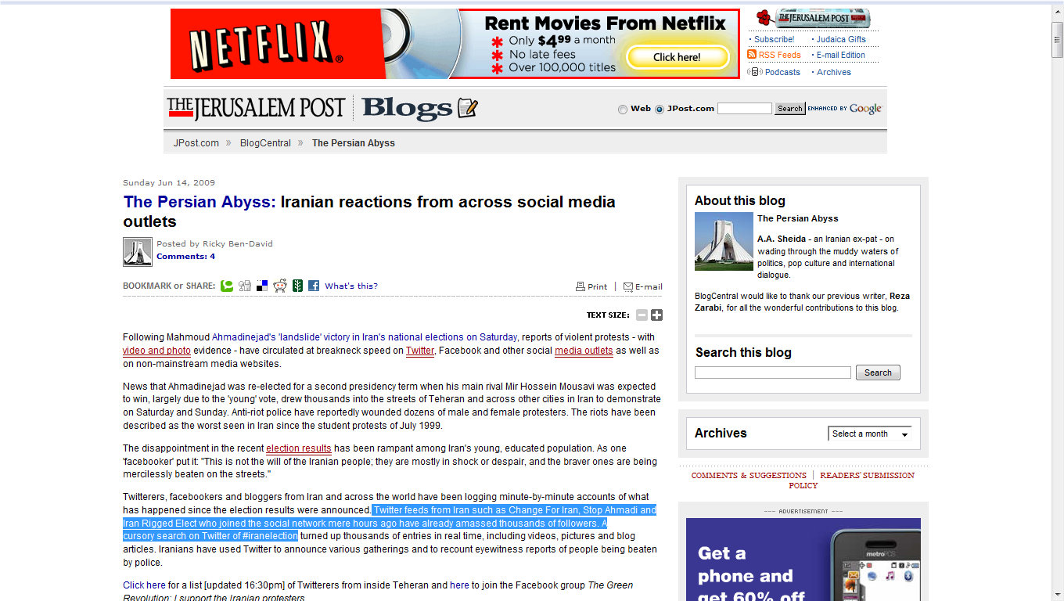
Task: Select the JPost.com search radio button
Action: point(659,110)
